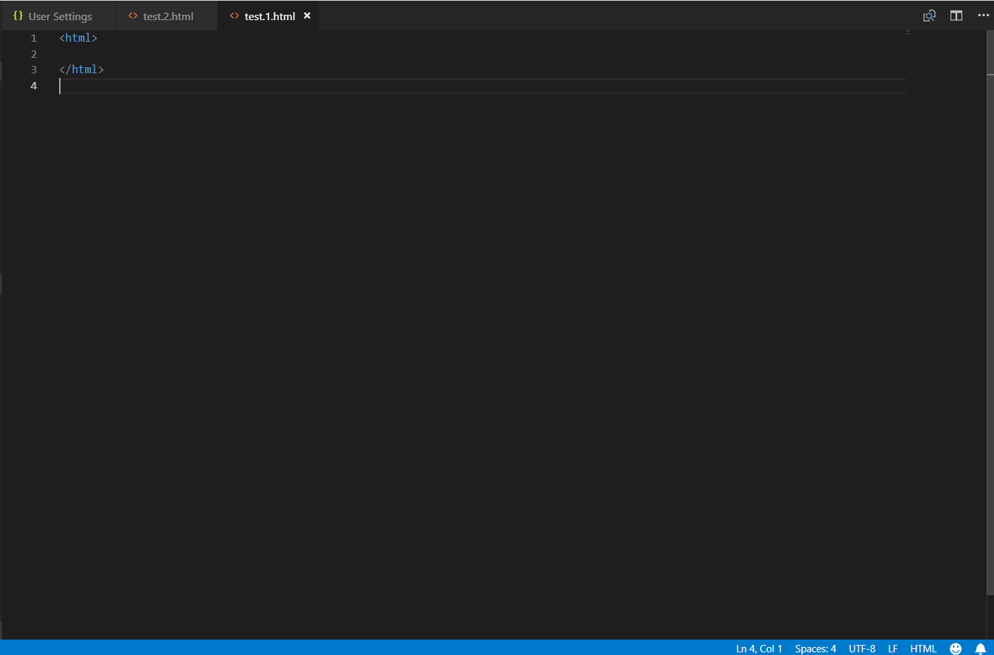The image size is (994, 655).
Task: Click the Open Preview icon in the editor toolbar
Action: pos(929,15)
